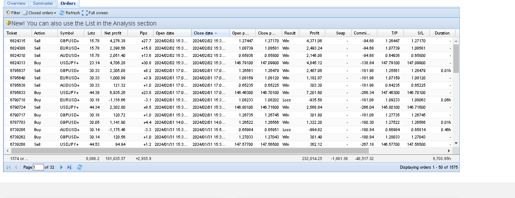The height and width of the screenshot is (198, 515).
Task: Open the Summaries tab
Action: click(43, 3)
